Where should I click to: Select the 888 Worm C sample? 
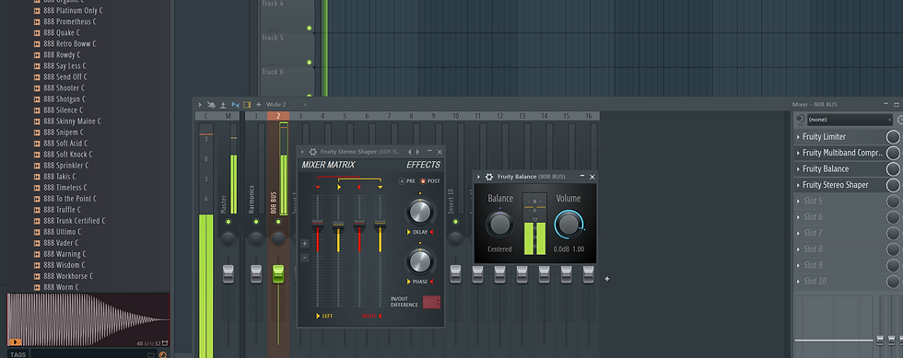(62, 287)
